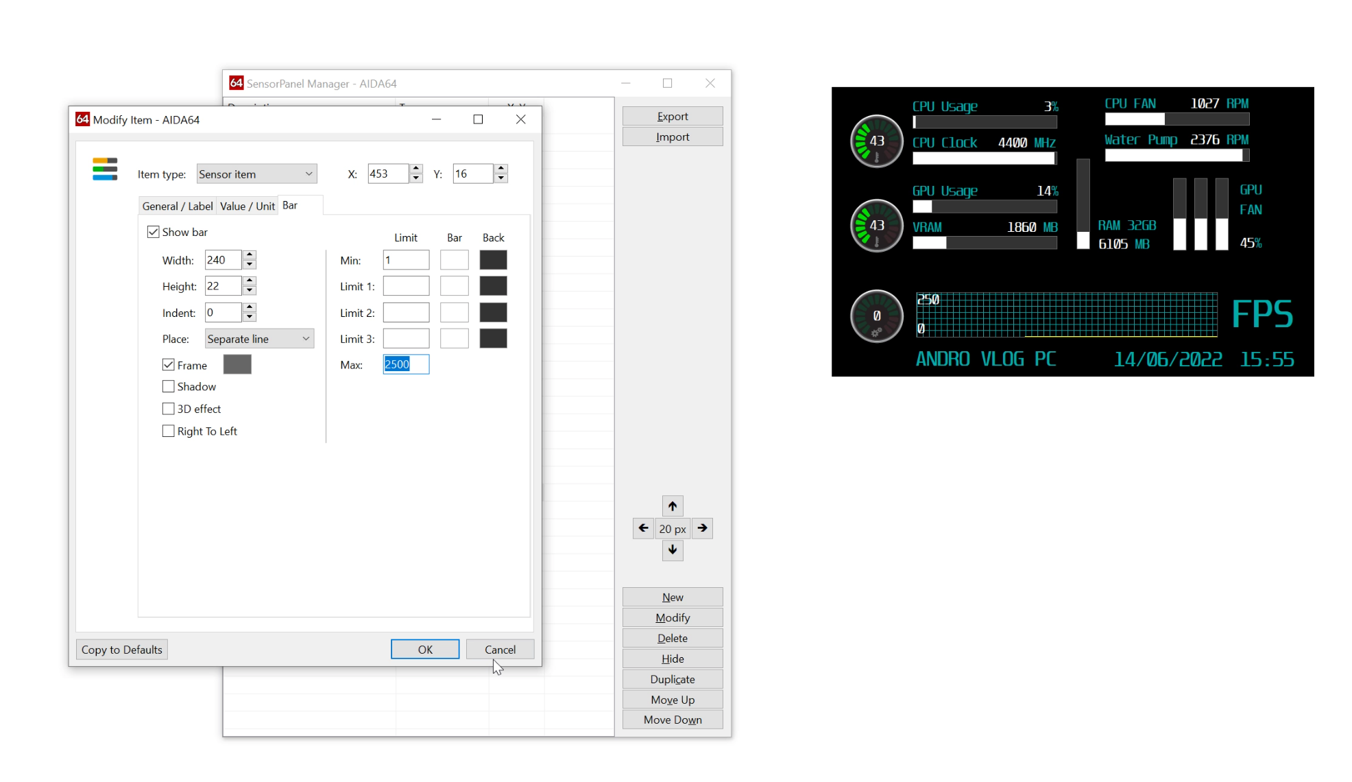Viewport: 1352px width, 782px height.
Task: Click the CPU temperature gauge showing 43
Action: tap(877, 141)
